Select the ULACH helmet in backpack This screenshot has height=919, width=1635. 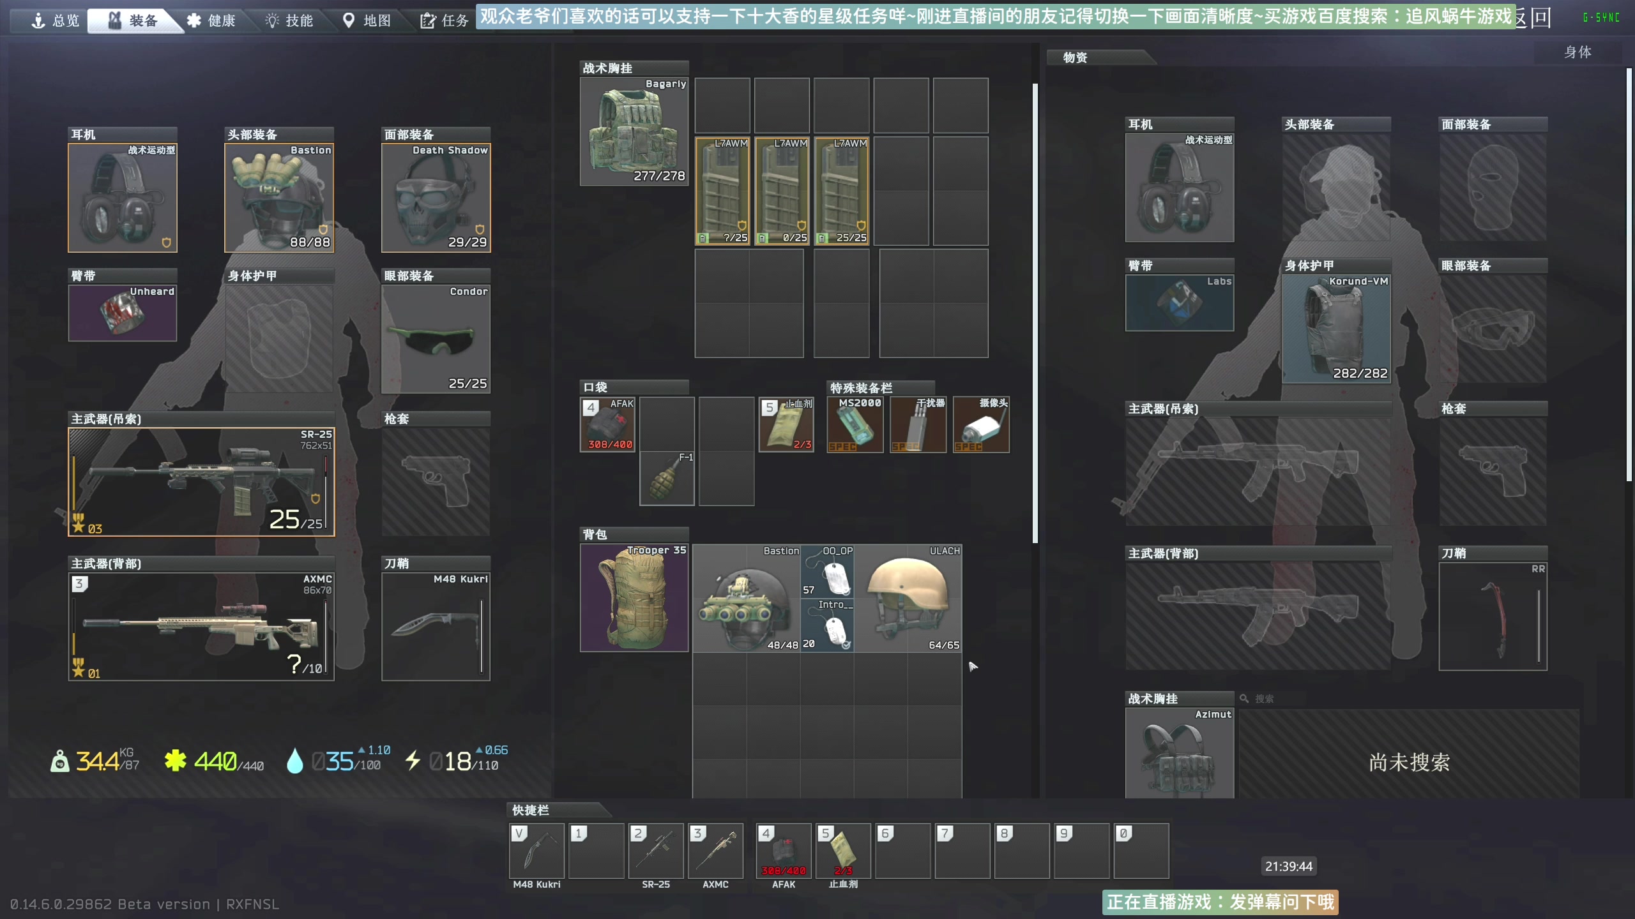tap(908, 598)
